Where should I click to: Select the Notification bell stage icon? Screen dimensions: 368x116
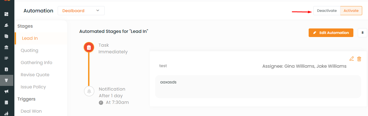point(89,91)
